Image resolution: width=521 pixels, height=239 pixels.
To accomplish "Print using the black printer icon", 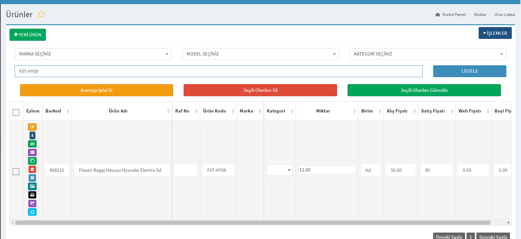I will pos(32,195).
